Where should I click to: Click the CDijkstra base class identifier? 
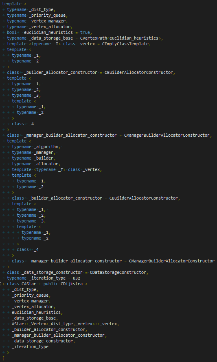coord(72,284)
